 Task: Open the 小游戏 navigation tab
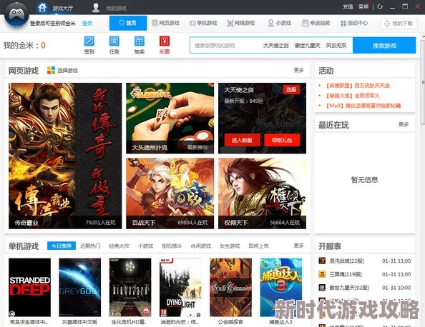(x=279, y=23)
